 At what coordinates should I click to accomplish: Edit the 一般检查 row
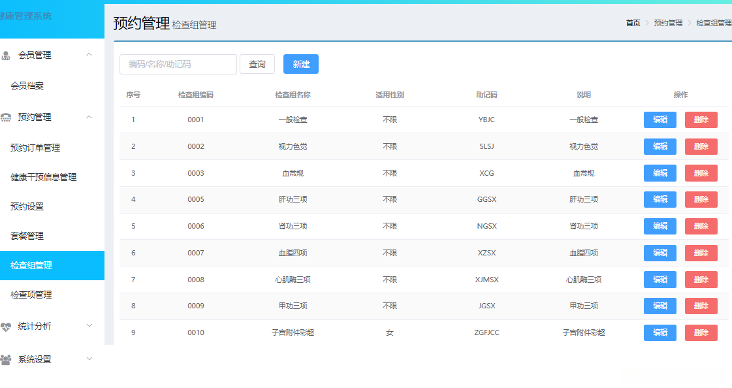point(660,120)
